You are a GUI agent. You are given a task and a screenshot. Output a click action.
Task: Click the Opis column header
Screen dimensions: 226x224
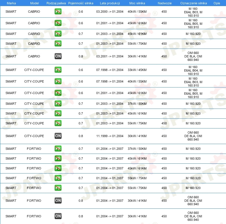pos(217,3)
